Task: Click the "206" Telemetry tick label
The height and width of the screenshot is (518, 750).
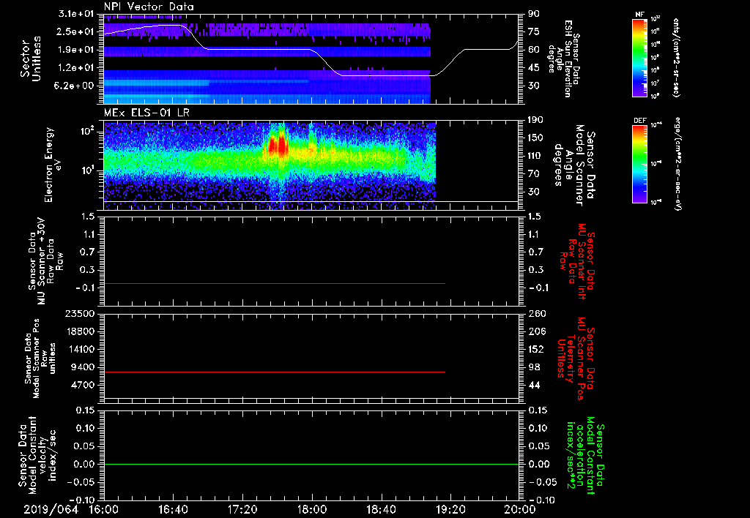Action: point(537,331)
